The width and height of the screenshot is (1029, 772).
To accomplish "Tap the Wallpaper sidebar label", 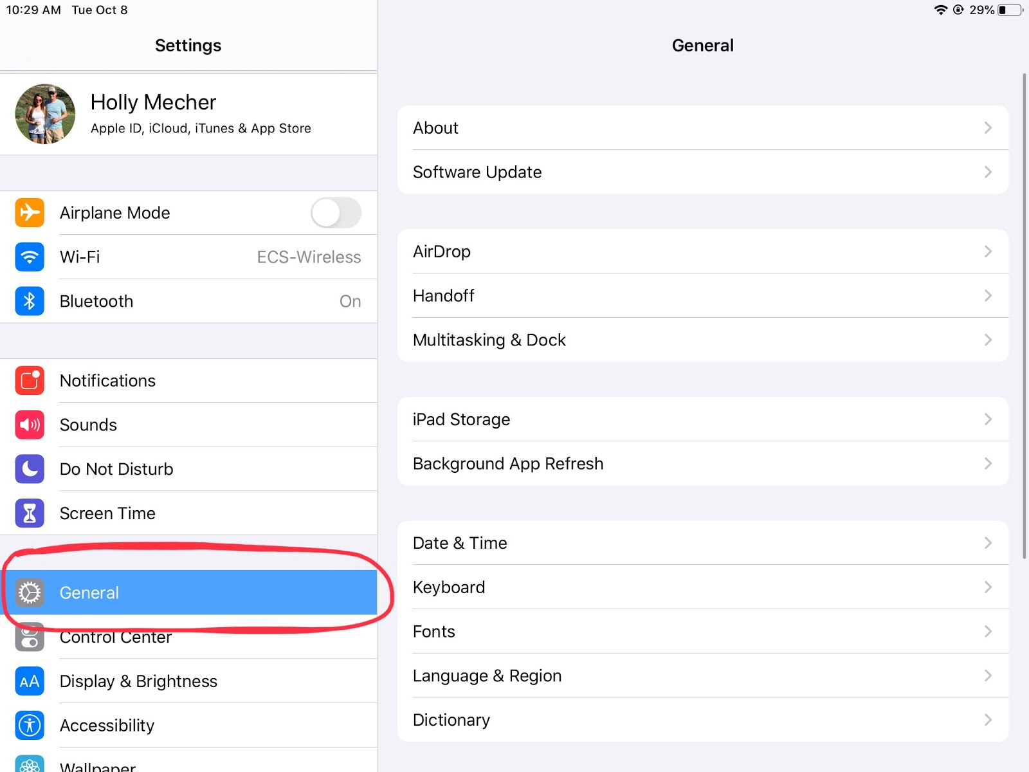I will [98, 766].
